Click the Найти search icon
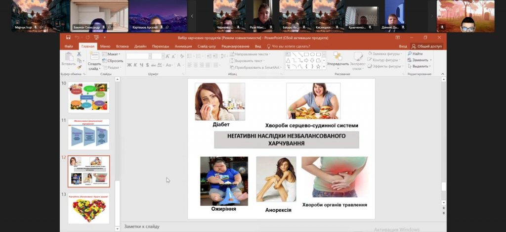Image resolution: width=506 pixels, height=232 pixels. [x=415, y=53]
